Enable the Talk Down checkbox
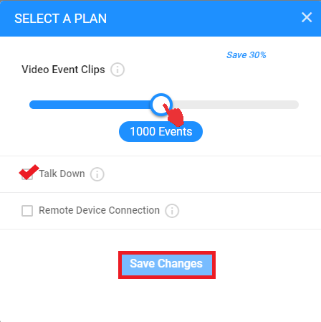 coord(27,174)
